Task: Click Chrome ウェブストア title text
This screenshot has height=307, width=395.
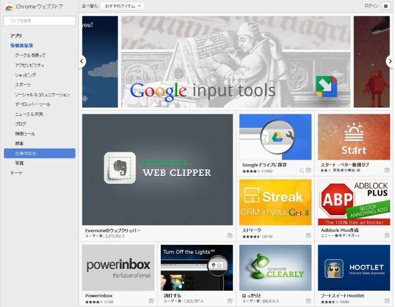Action: pos(40,6)
